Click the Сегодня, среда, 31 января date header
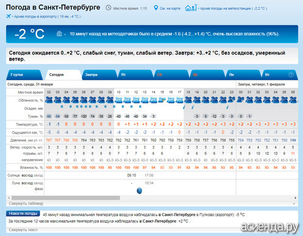 point(30,84)
